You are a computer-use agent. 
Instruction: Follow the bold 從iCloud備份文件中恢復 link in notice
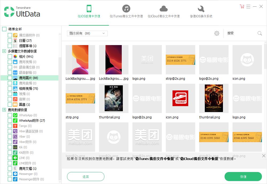(199, 159)
